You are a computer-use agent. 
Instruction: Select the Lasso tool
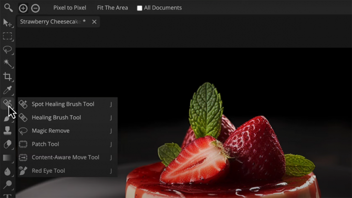coord(8,49)
